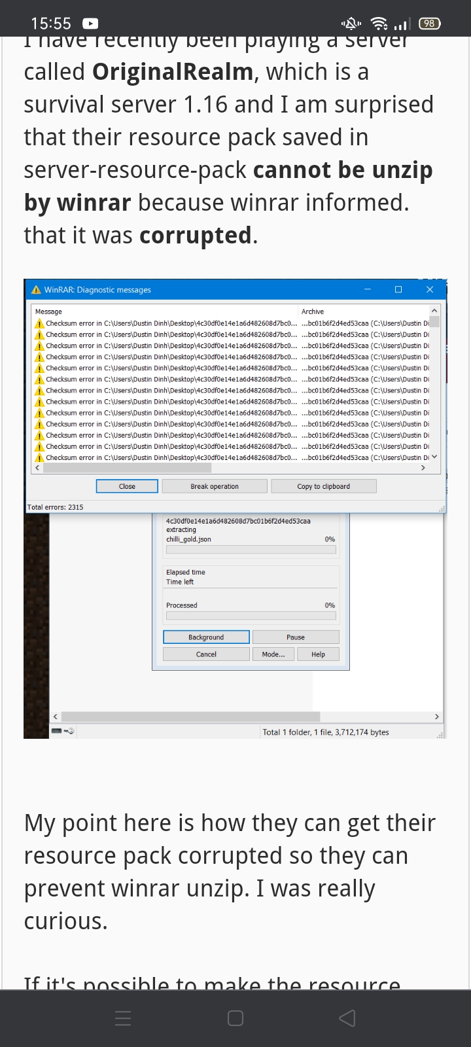Click the resize grip of Diagnostic messages window
The image size is (471, 1047).
point(442,508)
